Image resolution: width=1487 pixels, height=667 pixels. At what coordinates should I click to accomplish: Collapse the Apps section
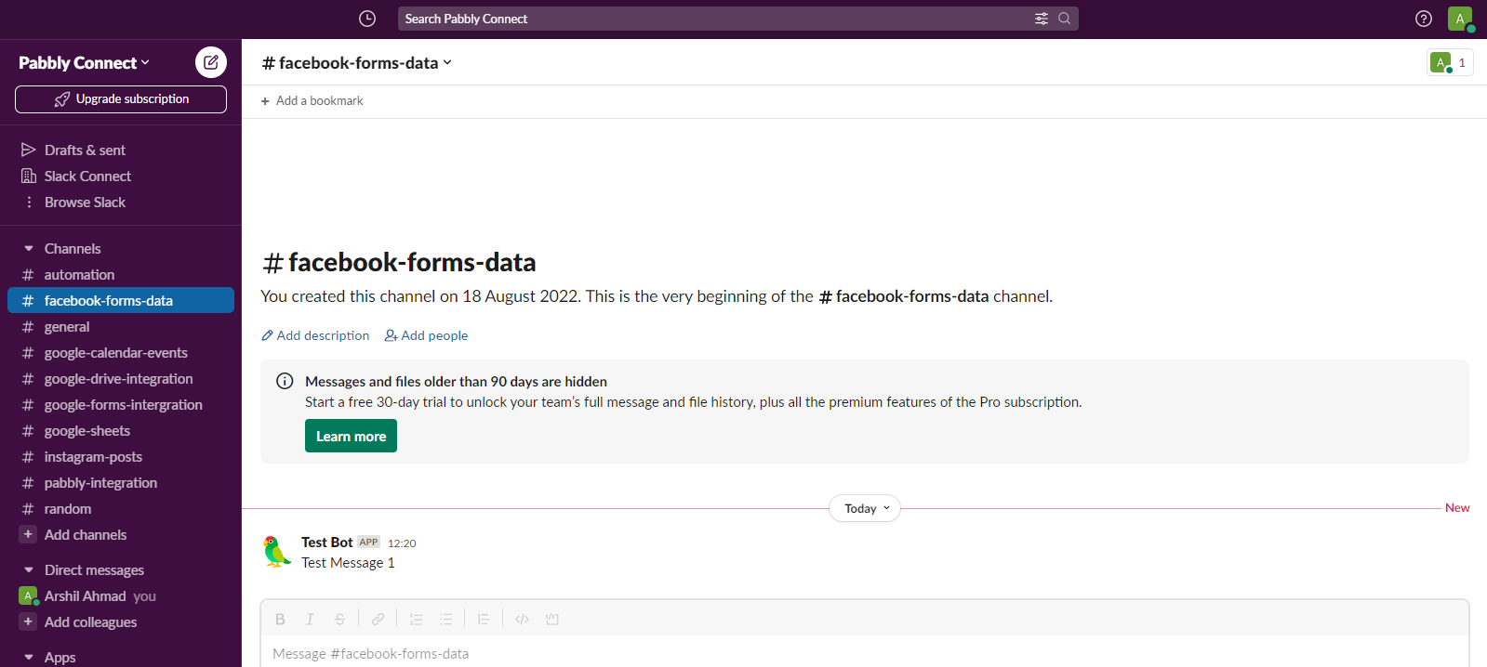[28, 657]
